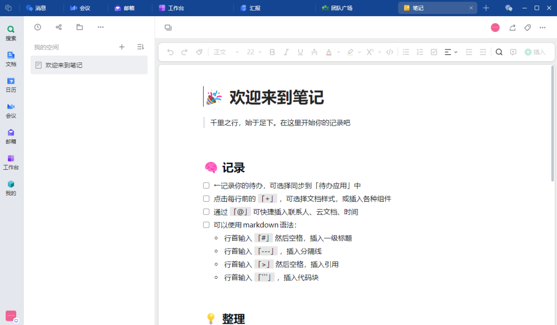Image resolution: width=557 pixels, height=325 pixels.
Task: Click the tag icon at top right
Action: 527,28
